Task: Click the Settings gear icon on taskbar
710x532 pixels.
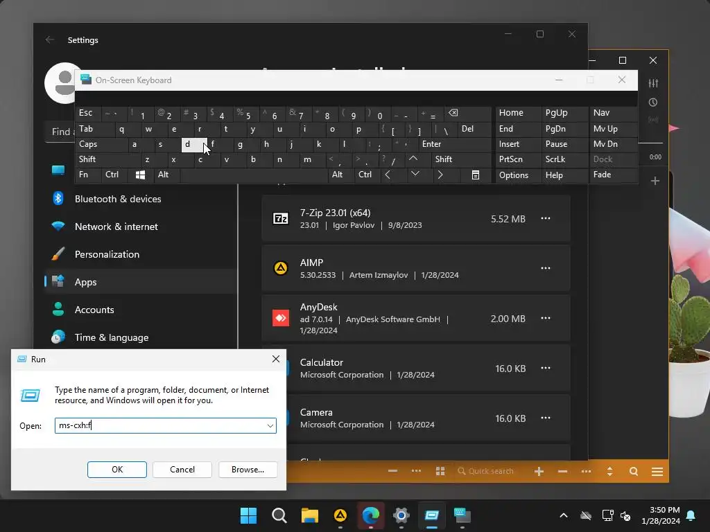Action: [401, 515]
